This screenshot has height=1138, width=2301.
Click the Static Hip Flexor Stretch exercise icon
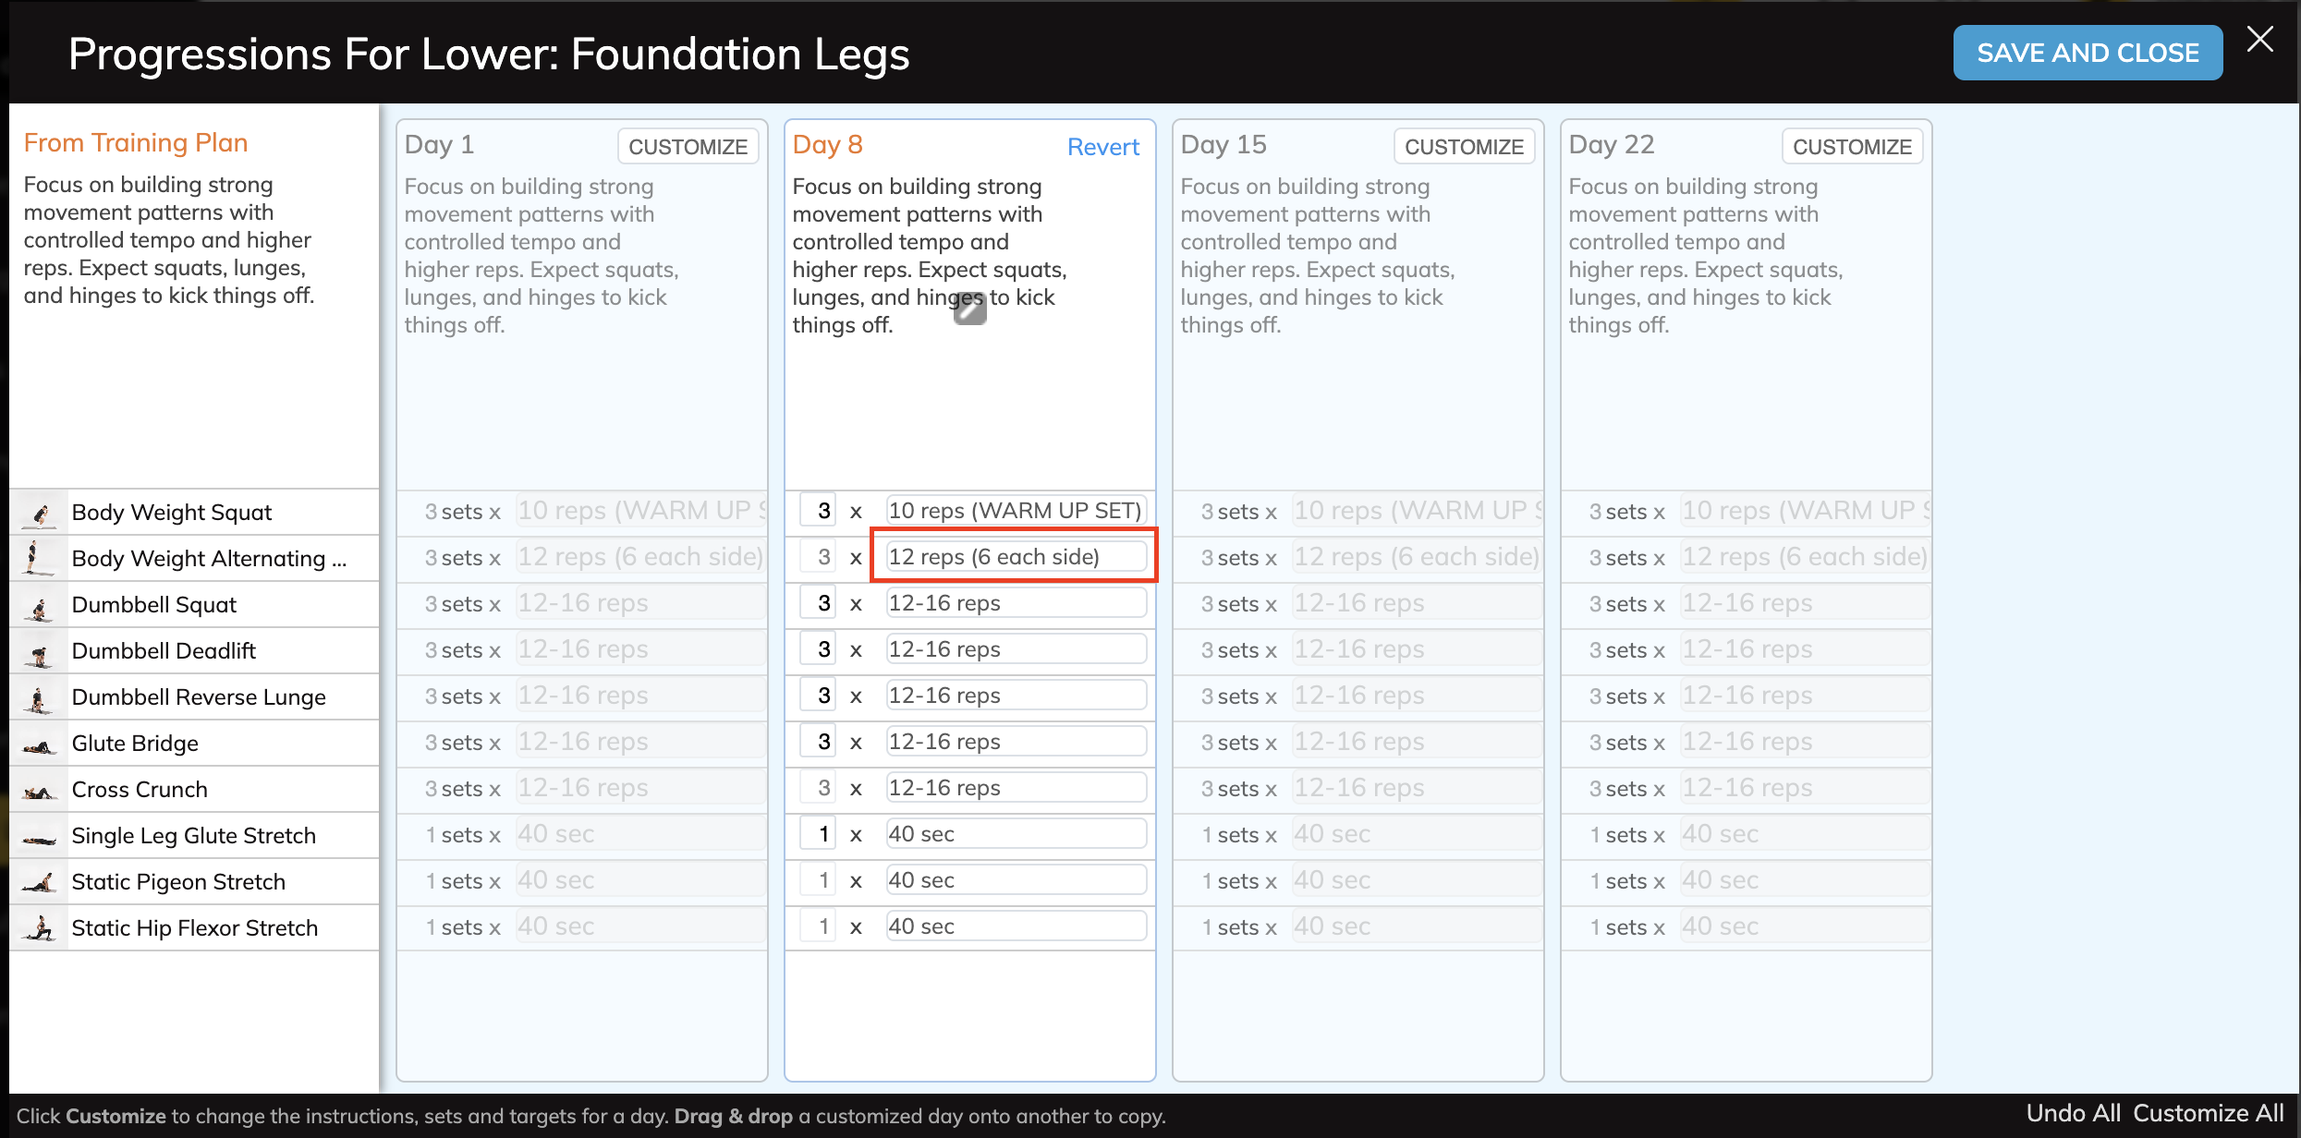pyautogui.click(x=38, y=927)
